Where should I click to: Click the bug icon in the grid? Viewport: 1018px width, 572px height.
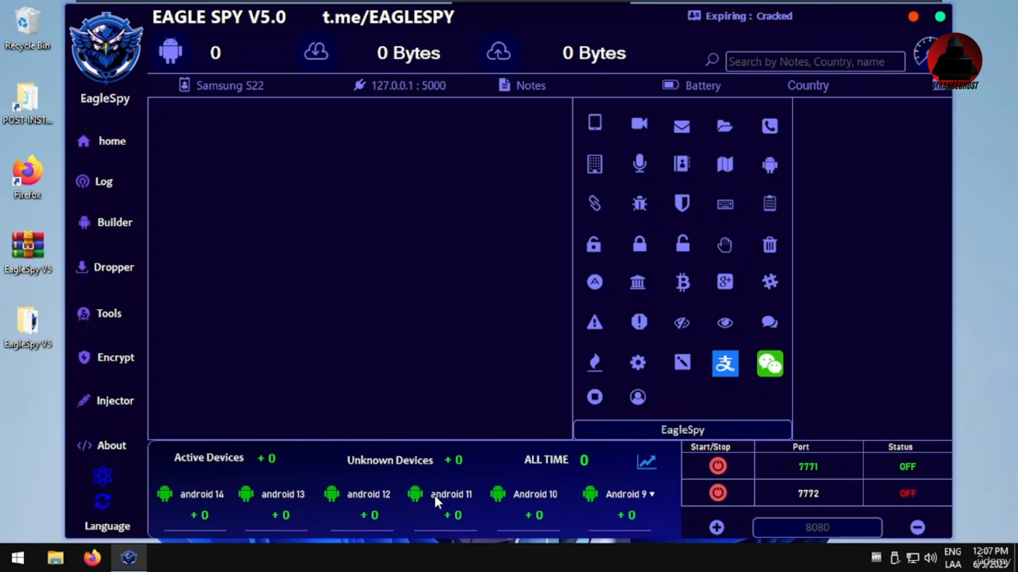click(x=639, y=204)
